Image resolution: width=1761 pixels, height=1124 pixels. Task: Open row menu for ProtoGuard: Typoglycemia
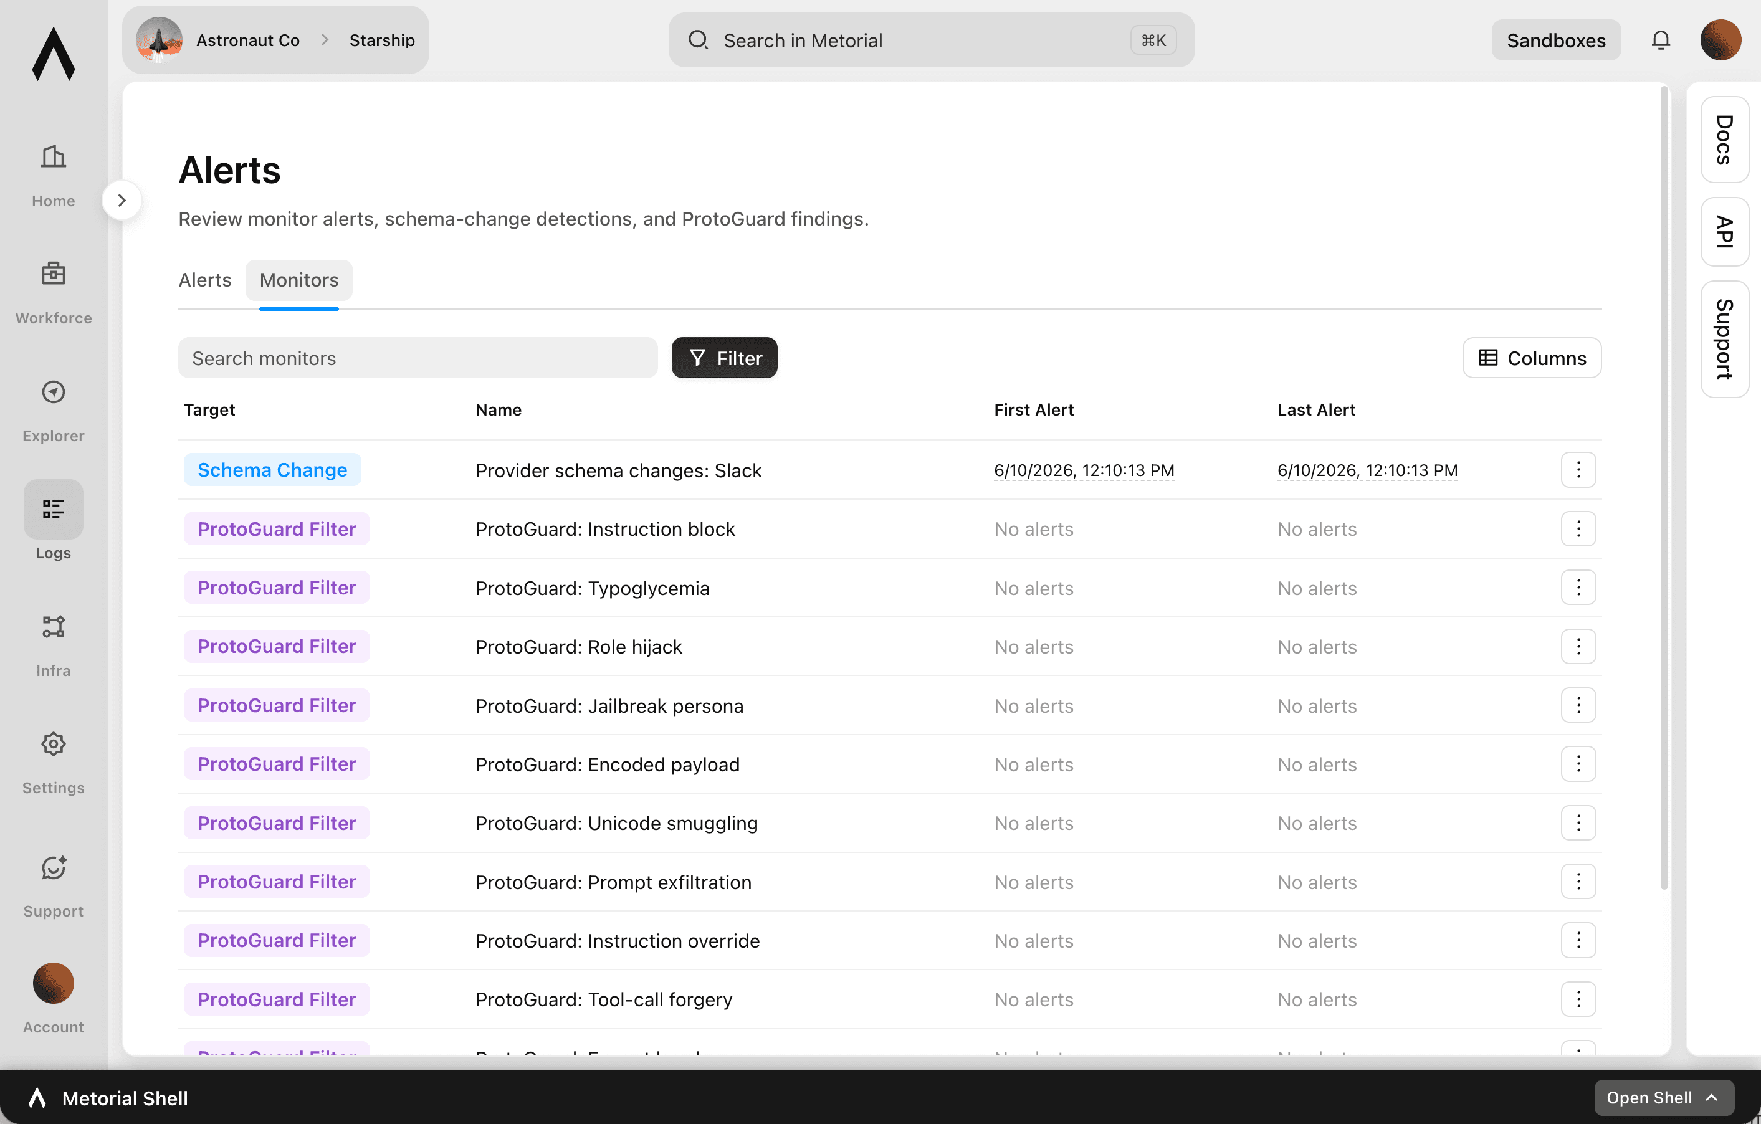[x=1577, y=587]
